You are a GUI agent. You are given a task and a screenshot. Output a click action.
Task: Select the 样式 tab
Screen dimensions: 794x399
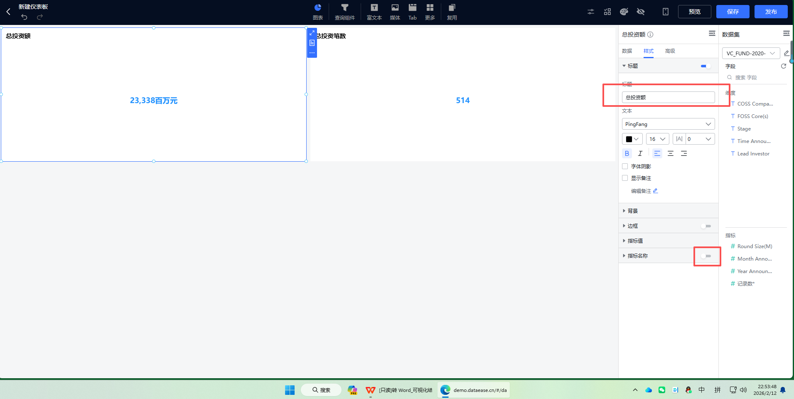click(649, 51)
